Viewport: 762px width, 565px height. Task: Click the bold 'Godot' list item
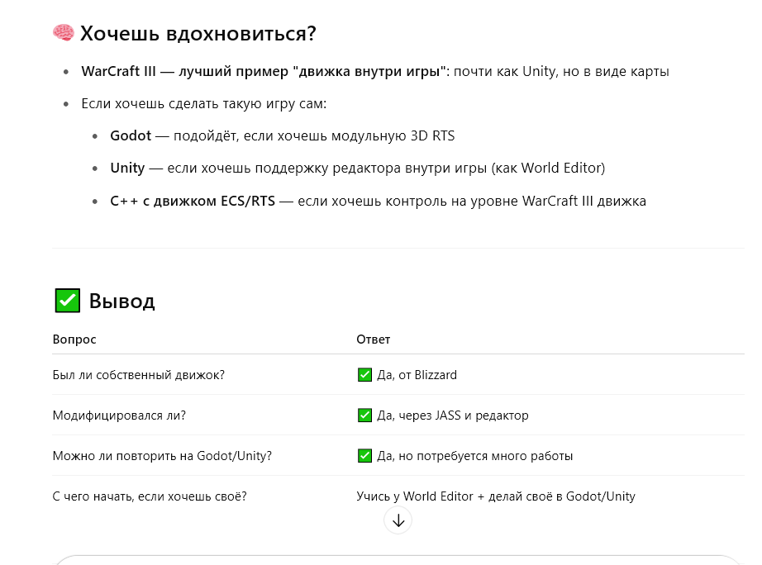coord(131,135)
